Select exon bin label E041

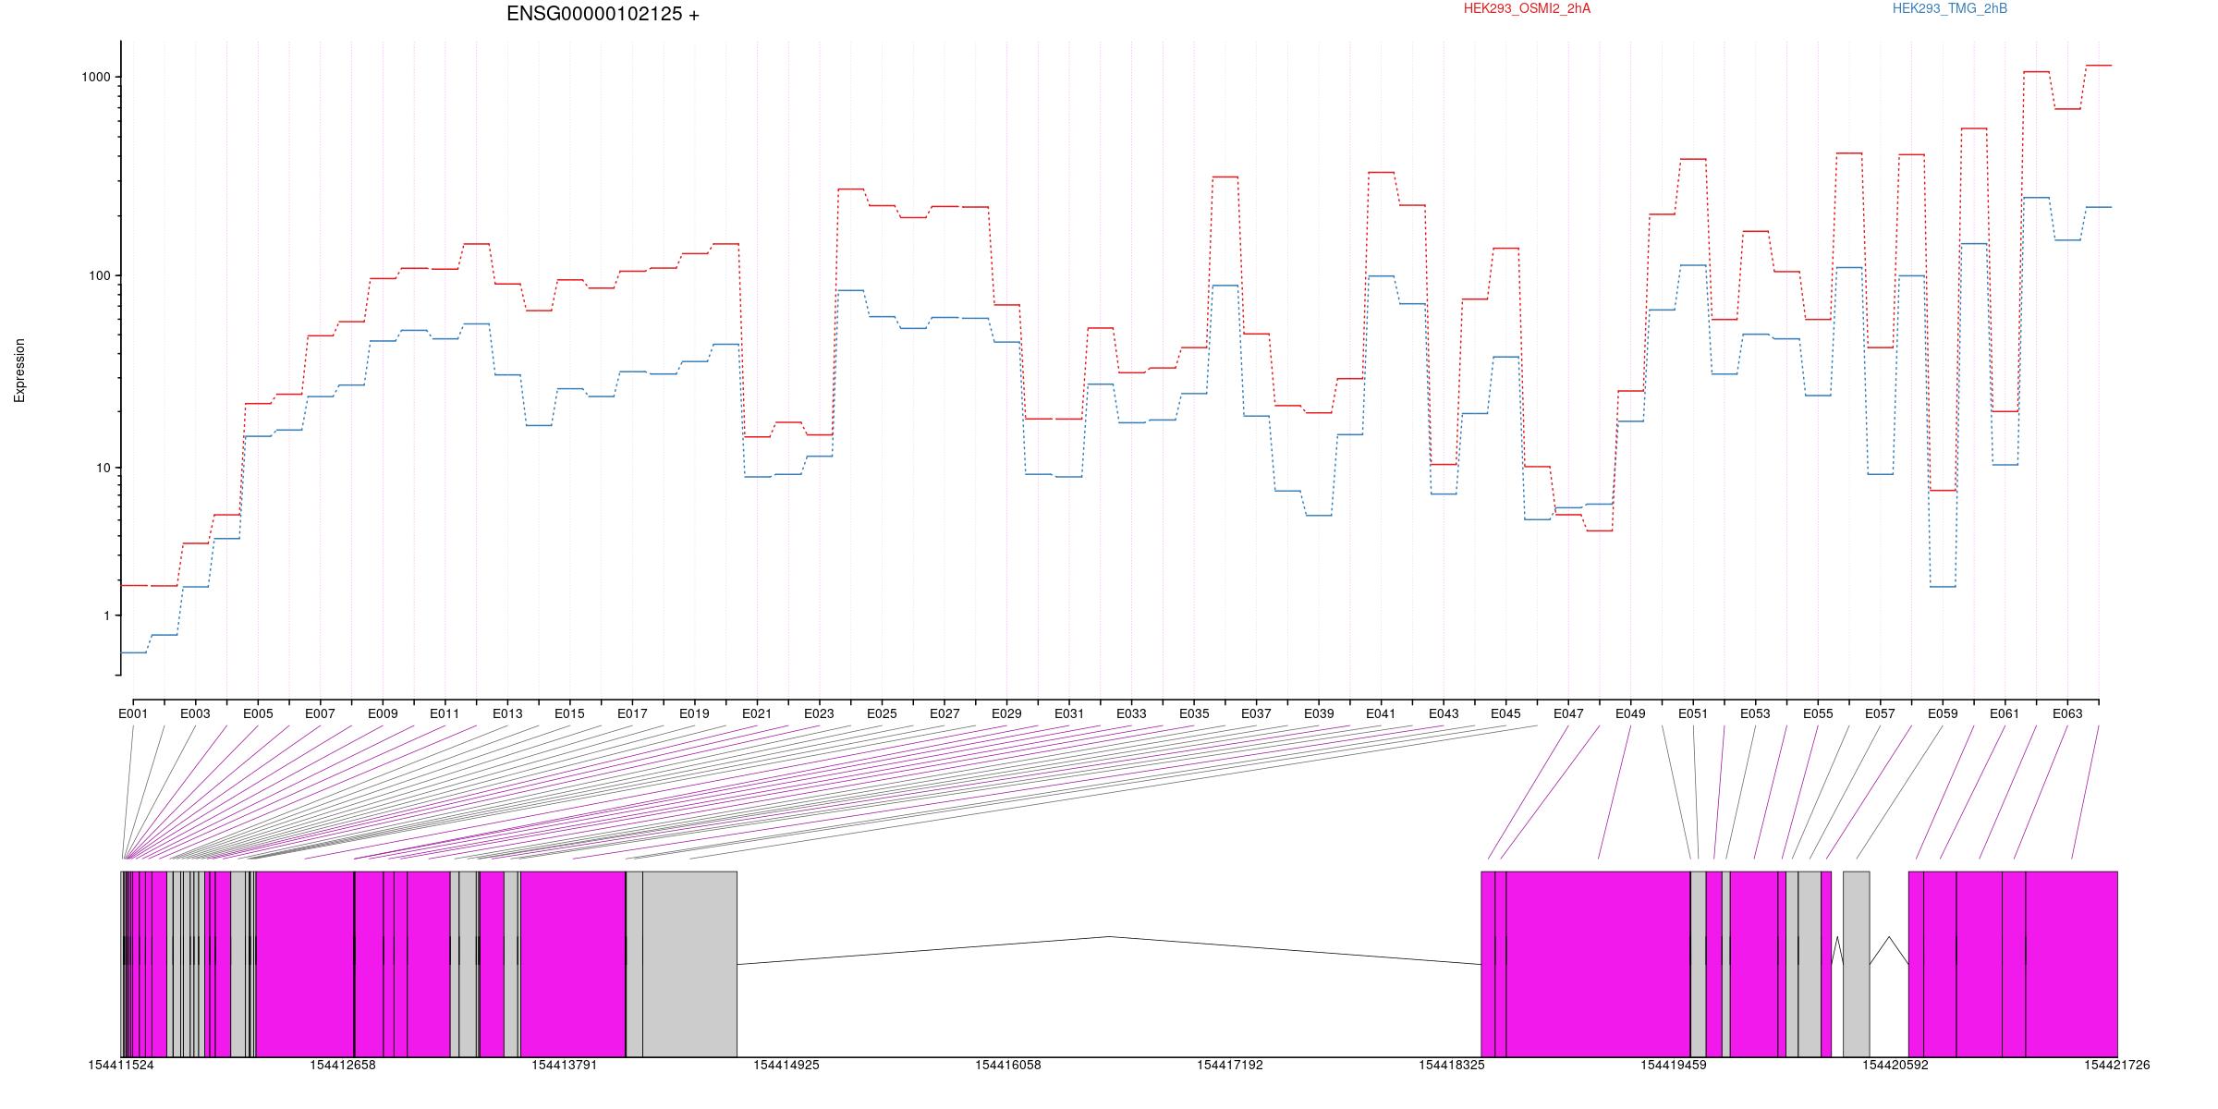[x=1381, y=713]
